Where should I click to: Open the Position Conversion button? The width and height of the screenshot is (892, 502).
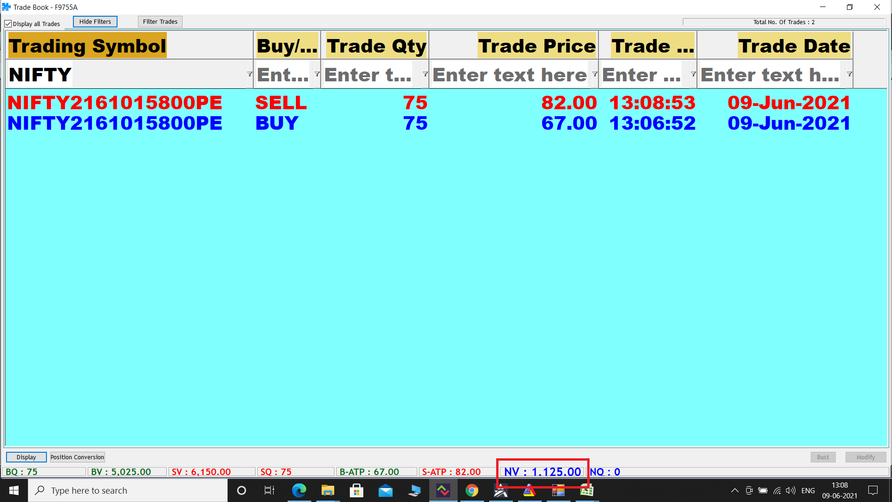tap(77, 457)
